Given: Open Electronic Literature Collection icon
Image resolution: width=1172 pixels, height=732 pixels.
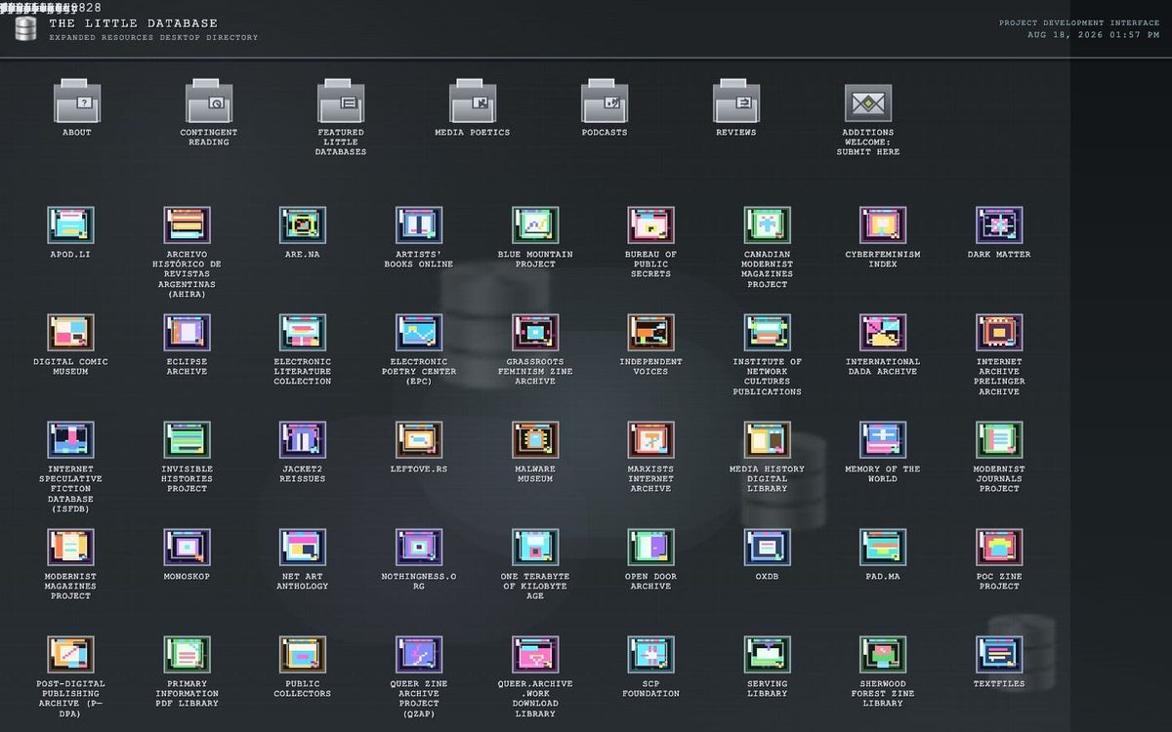Looking at the screenshot, I should (303, 332).
